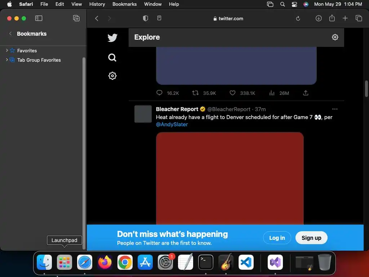Image resolution: width=369 pixels, height=277 pixels.
Task: Open Bleacher Report profile name
Action: point(177,109)
